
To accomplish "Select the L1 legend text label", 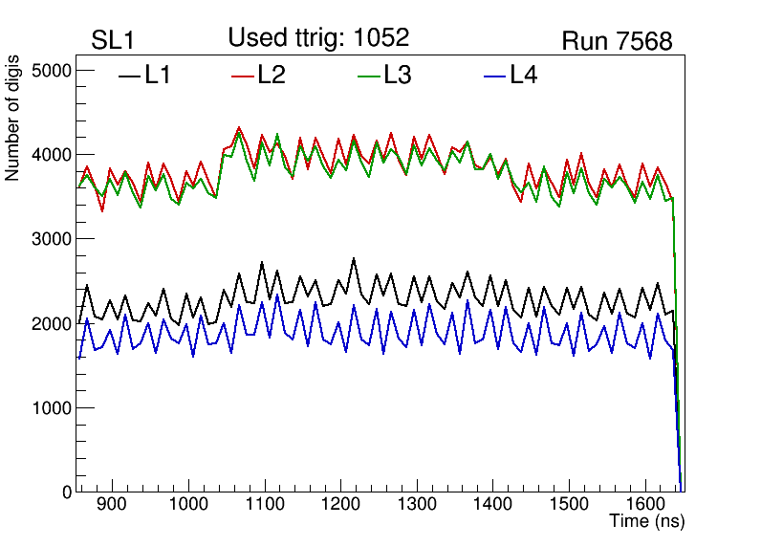I will click(158, 76).
